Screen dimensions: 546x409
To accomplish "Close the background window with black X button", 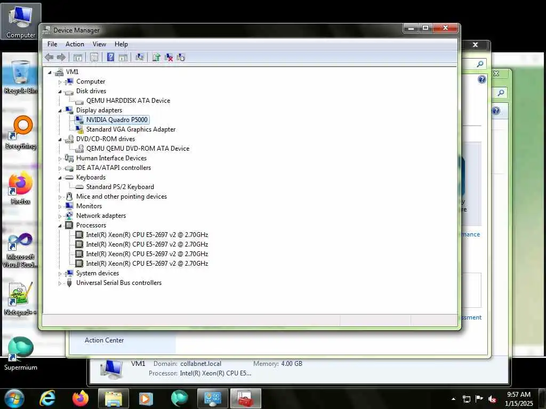I will (475, 45).
